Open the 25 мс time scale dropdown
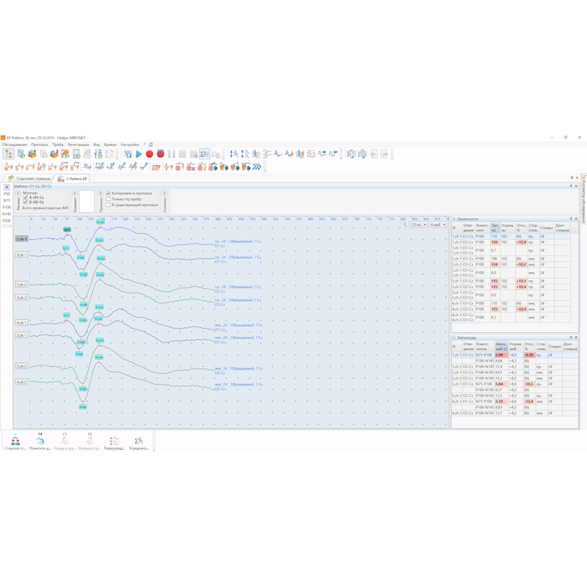This screenshot has height=587, width=587. coord(419,225)
